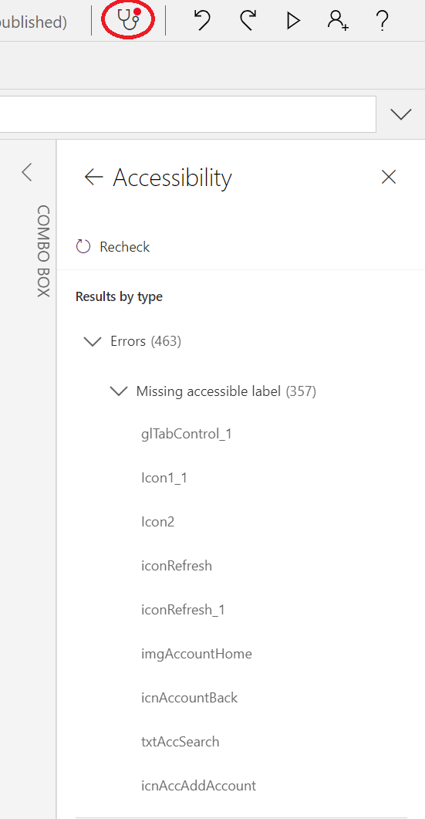Open the Help question mark icon
Screen dimensions: 425x819
[x=383, y=20]
